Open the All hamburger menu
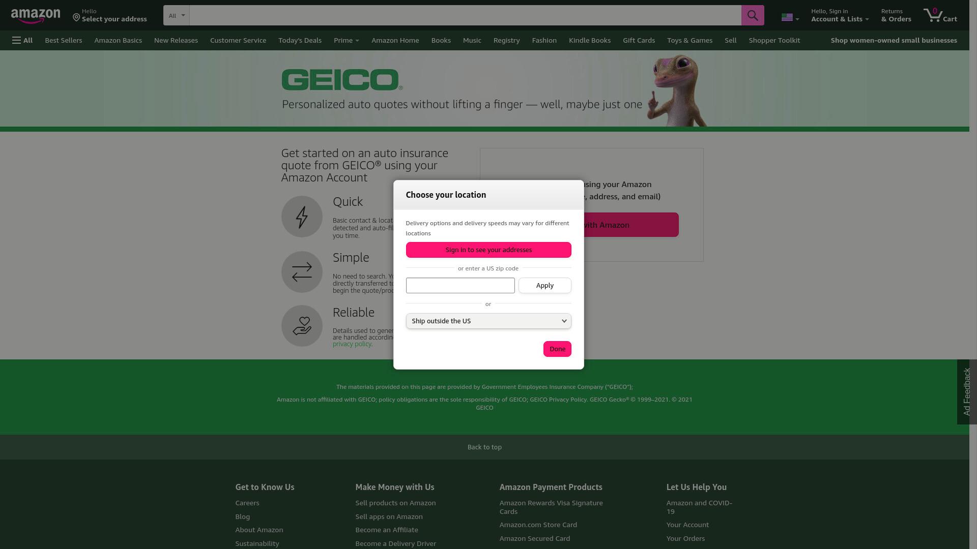The width and height of the screenshot is (977, 549). pyautogui.click(x=22, y=40)
